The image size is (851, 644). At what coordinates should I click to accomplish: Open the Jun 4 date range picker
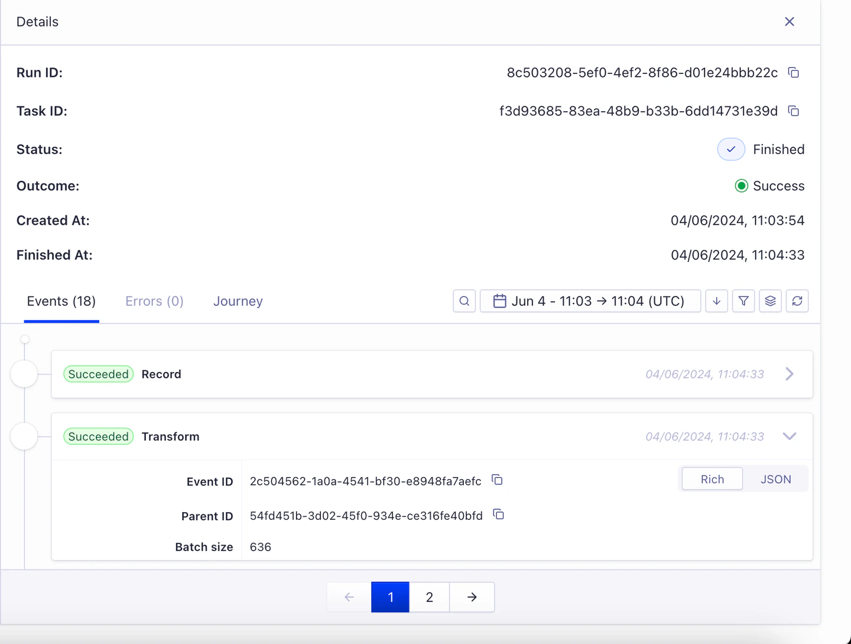[590, 301]
